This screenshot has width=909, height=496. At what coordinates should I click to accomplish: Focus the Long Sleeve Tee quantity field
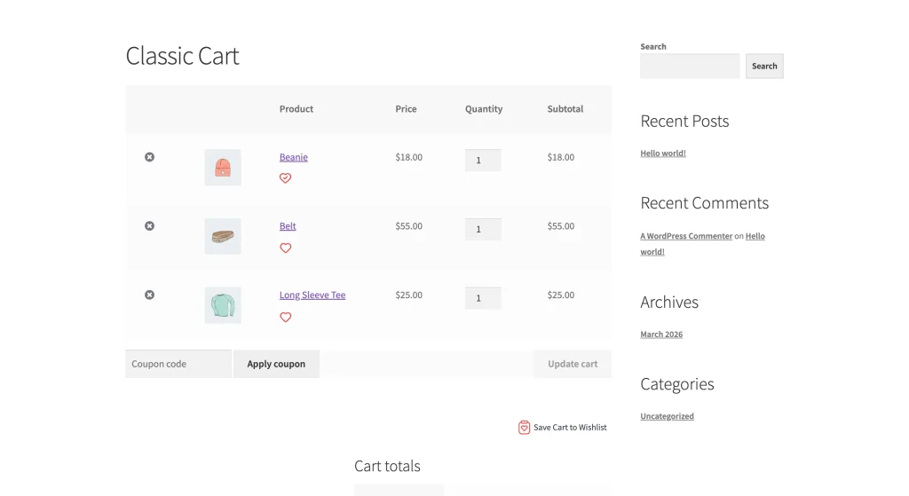[x=483, y=298]
